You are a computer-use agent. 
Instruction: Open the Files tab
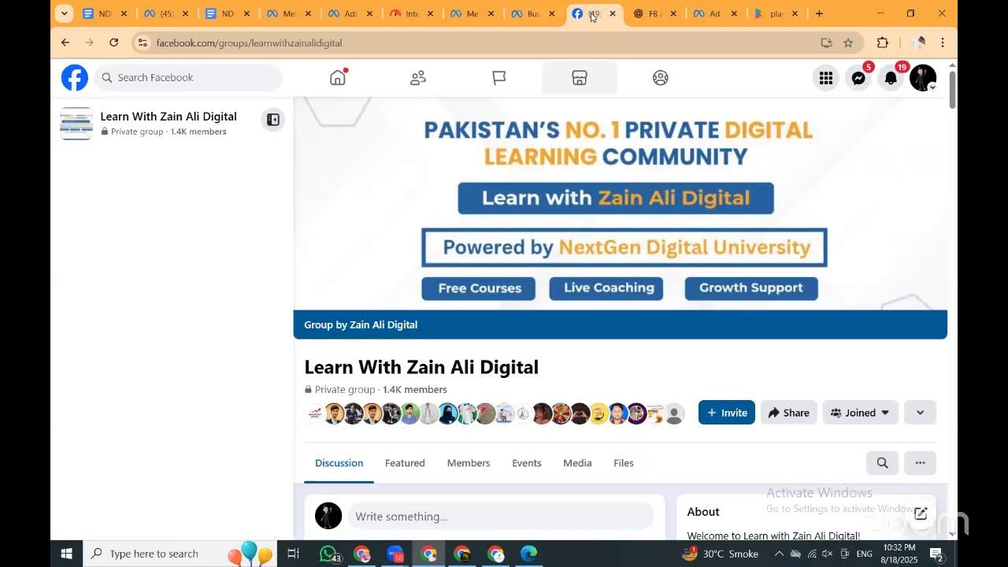pos(624,463)
